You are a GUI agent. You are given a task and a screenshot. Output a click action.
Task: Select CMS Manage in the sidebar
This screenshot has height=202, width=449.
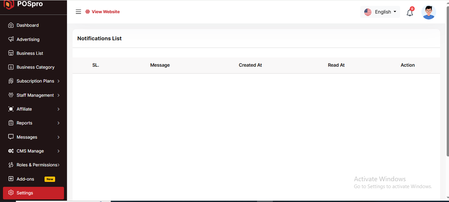[x=30, y=151]
